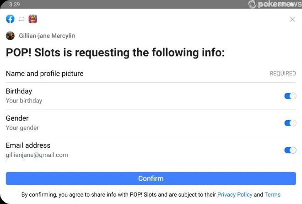Screen dimensions: 302x204
Task: Click the Gillian-jane Mercylin account name
Action: click(x=47, y=36)
